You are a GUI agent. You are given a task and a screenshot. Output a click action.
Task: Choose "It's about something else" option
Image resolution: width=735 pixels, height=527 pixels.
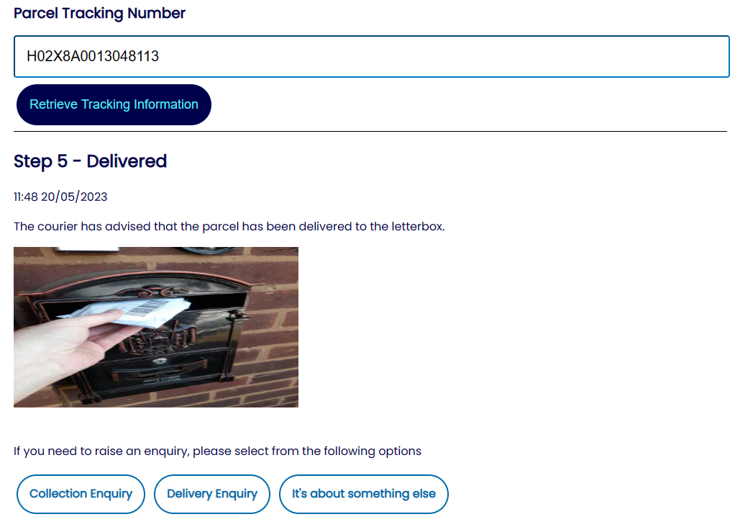364,494
